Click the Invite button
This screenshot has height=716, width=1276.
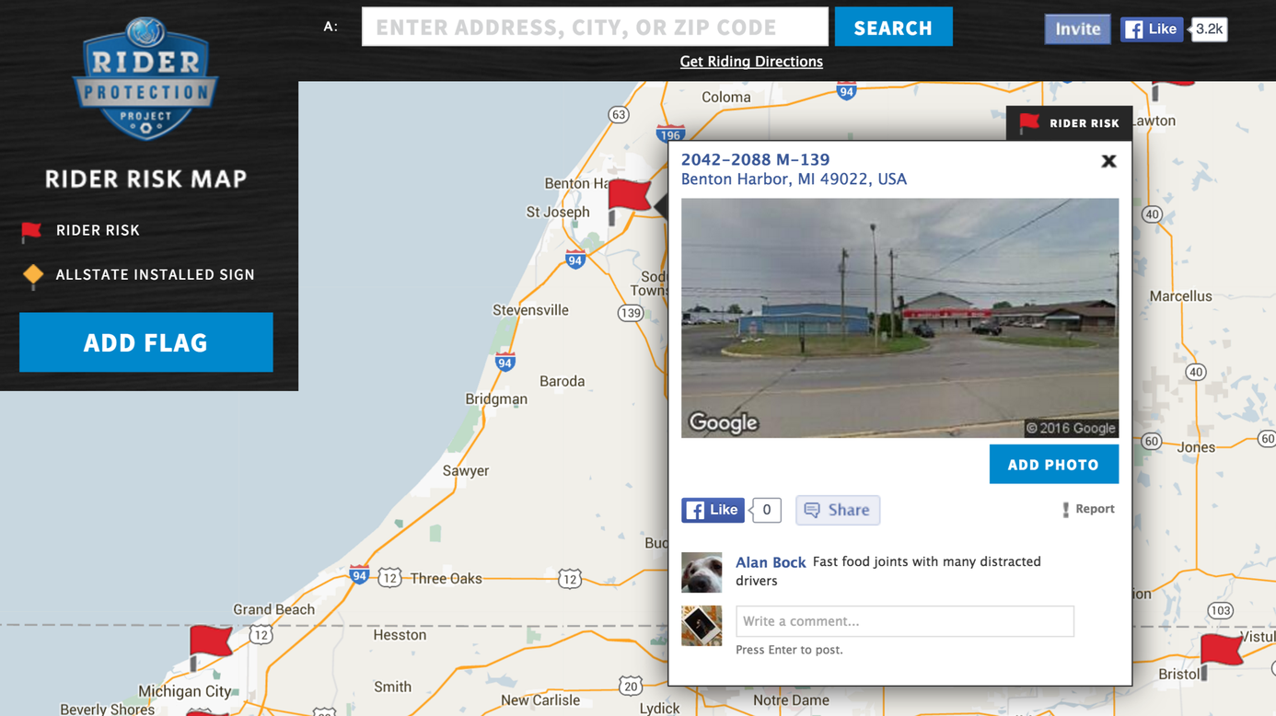click(1077, 29)
